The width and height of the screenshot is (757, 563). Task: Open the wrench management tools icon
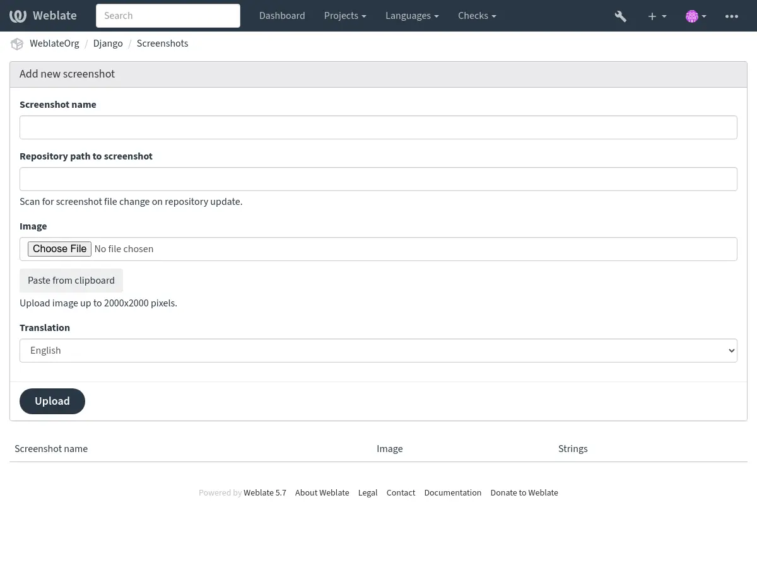coord(621,16)
